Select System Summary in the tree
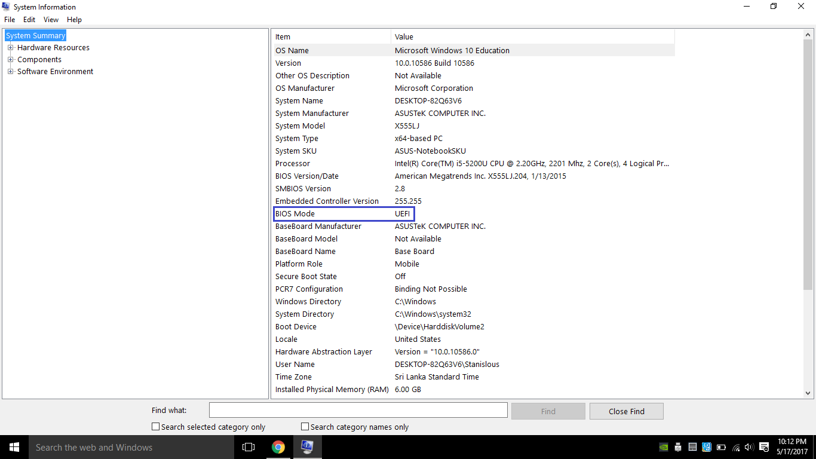The image size is (816, 459). click(x=36, y=36)
